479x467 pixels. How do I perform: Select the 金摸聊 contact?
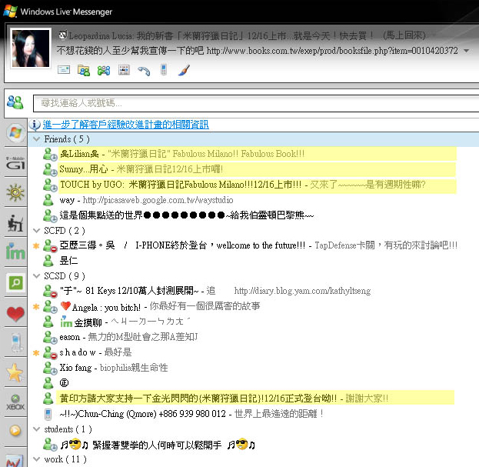117,322
